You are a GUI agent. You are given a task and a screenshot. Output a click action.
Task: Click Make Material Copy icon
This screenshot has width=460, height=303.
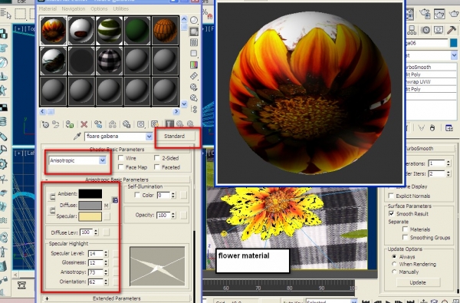point(98,124)
